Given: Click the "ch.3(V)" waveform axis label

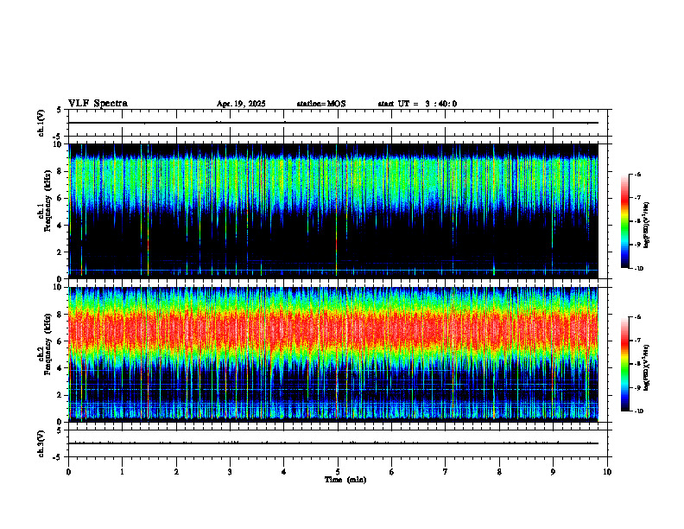Looking at the screenshot, I should coord(41,443).
